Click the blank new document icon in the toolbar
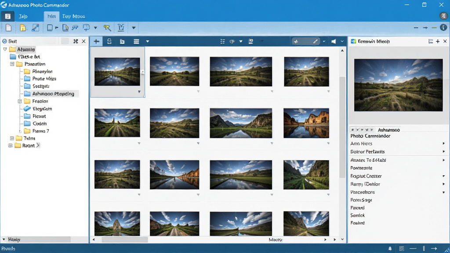The height and width of the screenshot is (253, 450). pyautogui.click(x=9, y=28)
